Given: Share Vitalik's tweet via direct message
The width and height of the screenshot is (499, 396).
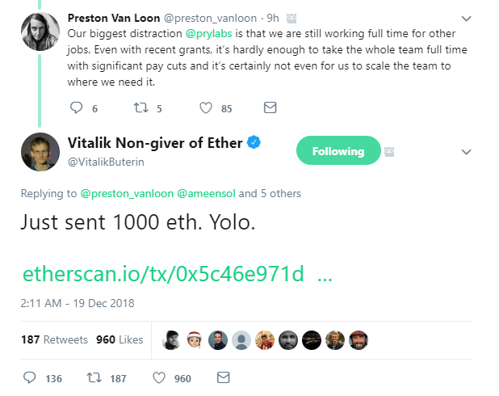Looking at the screenshot, I should coord(224,377).
